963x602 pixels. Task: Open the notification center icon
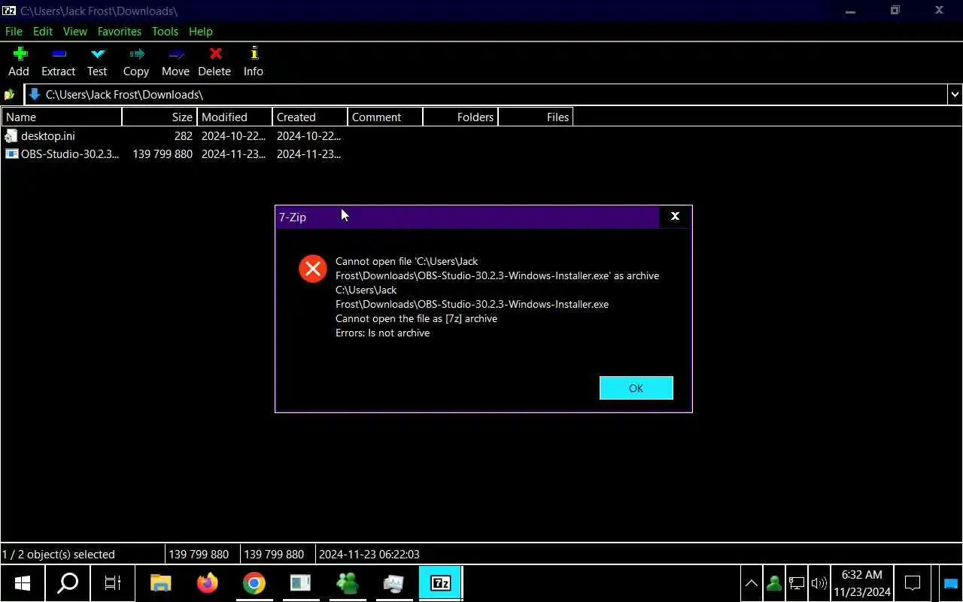913,583
